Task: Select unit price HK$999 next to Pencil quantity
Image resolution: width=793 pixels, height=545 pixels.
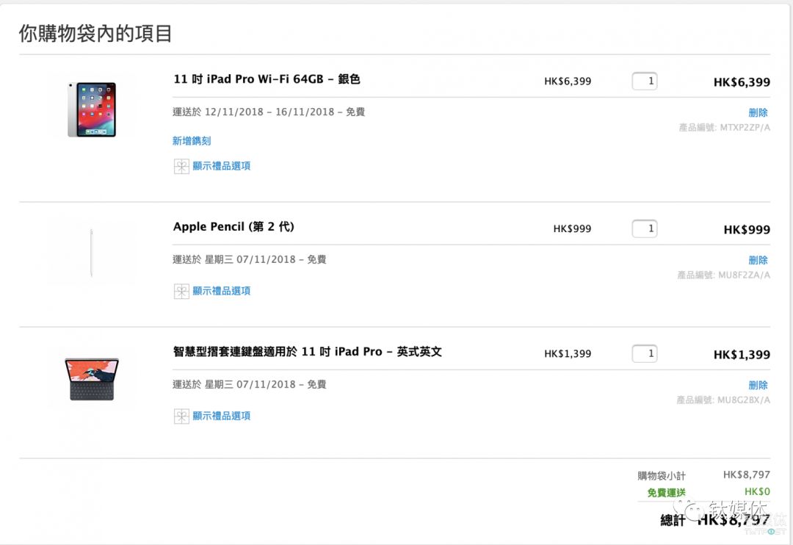Action: tap(572, 228)
